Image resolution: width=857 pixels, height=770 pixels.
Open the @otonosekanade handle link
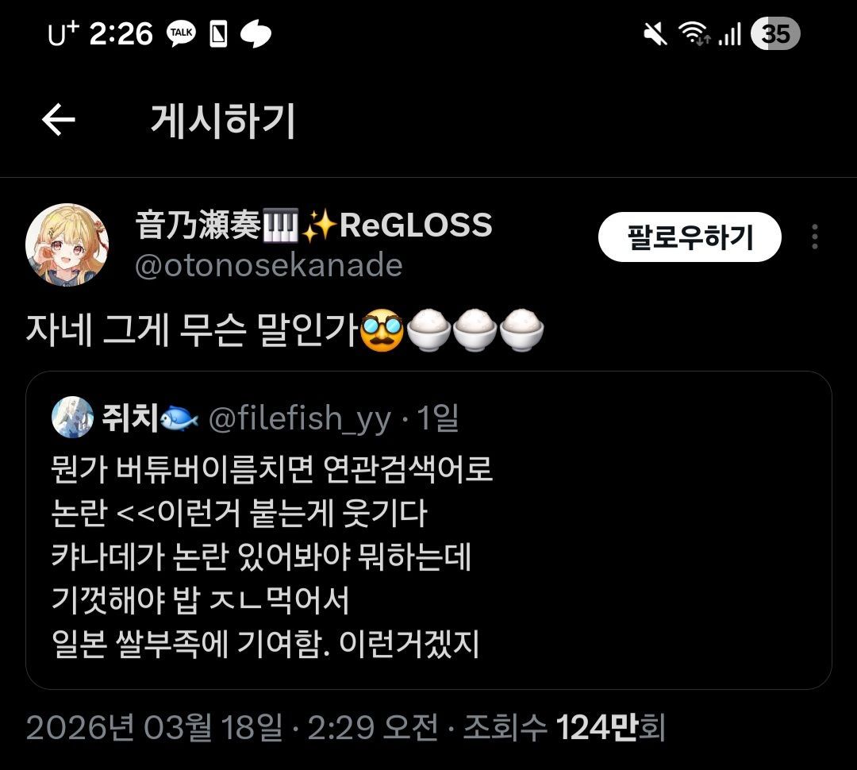(x=268, y=265)
